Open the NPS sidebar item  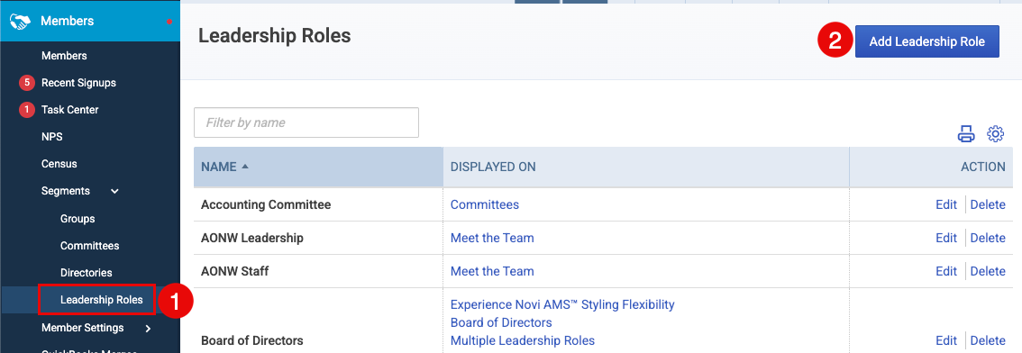click(x=52, y=137)
